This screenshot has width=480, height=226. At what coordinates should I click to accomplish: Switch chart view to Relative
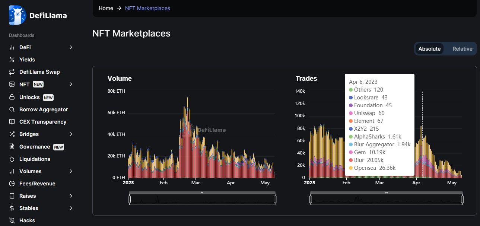click(462, 49)
